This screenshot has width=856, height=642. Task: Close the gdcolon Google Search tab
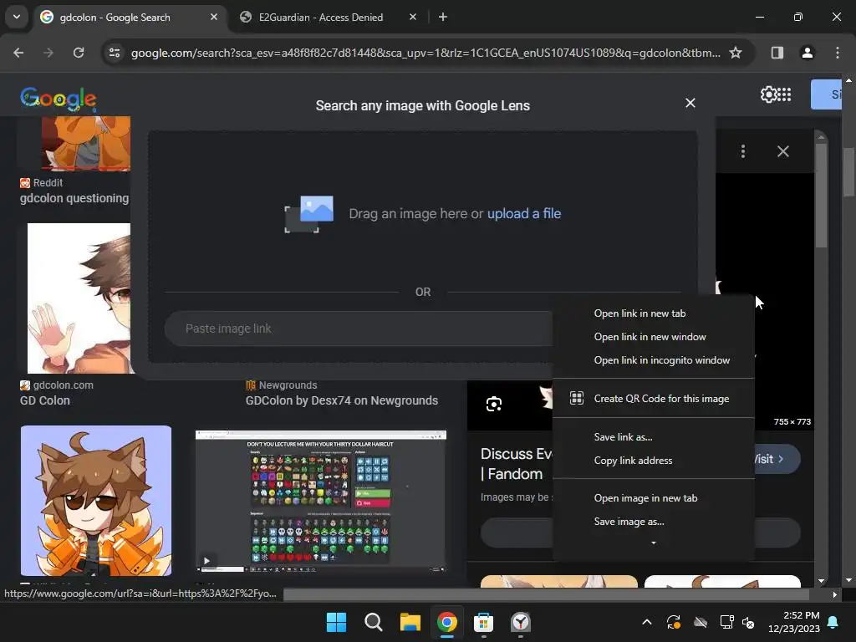[x=214, y=17]
